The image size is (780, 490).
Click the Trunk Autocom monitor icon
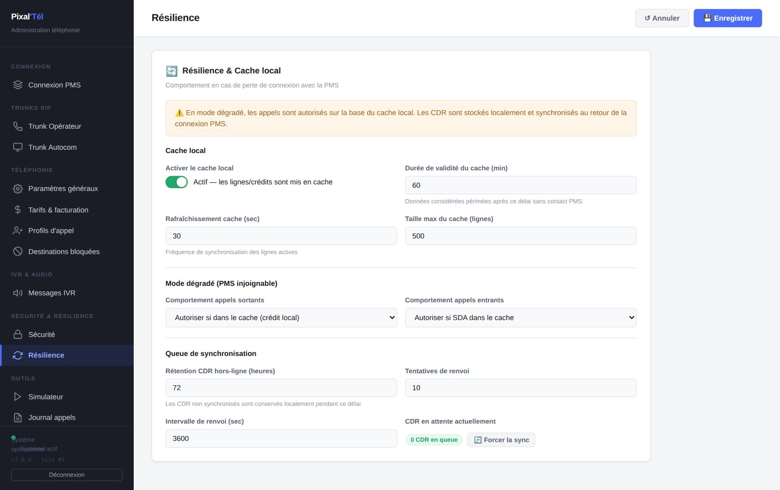[x=18, y=147]
